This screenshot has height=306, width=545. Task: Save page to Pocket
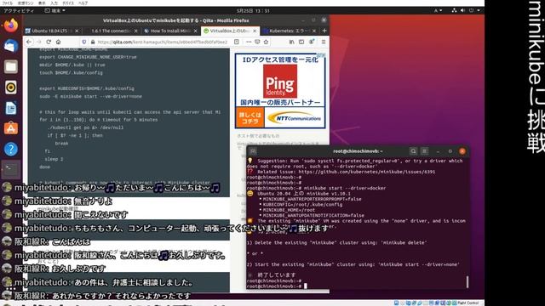[257, 42]
